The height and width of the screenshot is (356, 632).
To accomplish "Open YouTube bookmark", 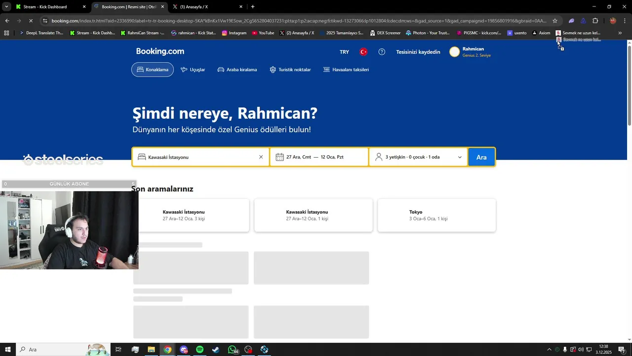I will tap(263, 33).
